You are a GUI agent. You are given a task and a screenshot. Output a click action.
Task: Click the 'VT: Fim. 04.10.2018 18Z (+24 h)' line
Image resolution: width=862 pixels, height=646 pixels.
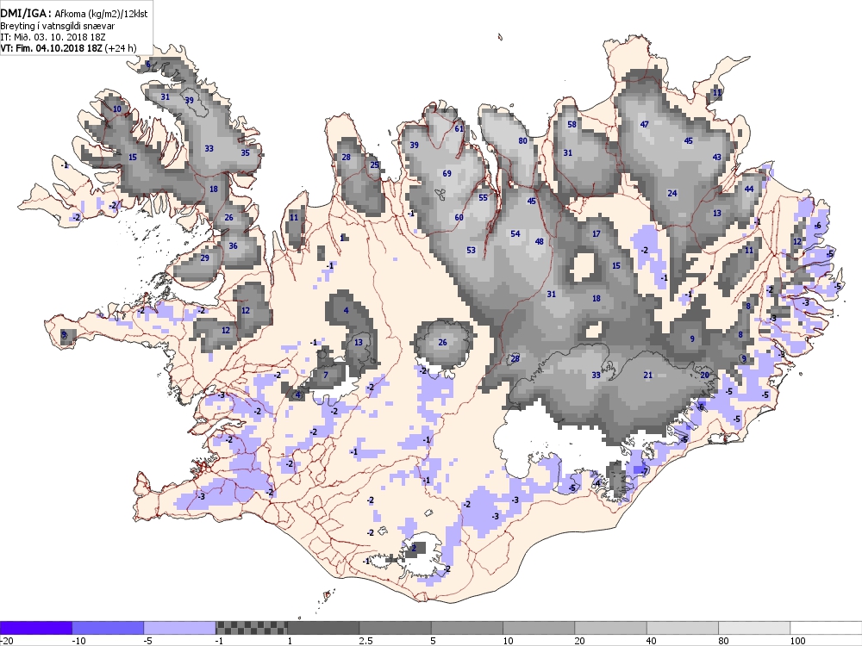[68, 47]
